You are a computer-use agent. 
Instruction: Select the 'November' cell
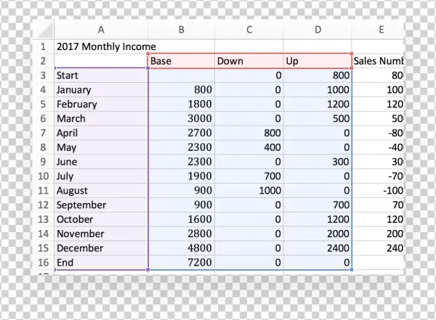coord(101,234)
